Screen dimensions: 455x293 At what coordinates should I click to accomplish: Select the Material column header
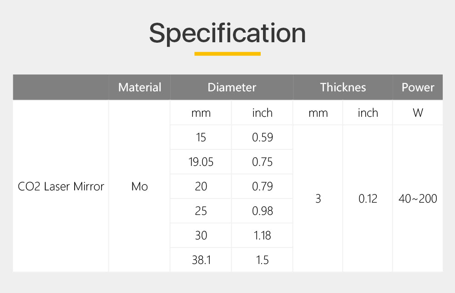[140, 87]
